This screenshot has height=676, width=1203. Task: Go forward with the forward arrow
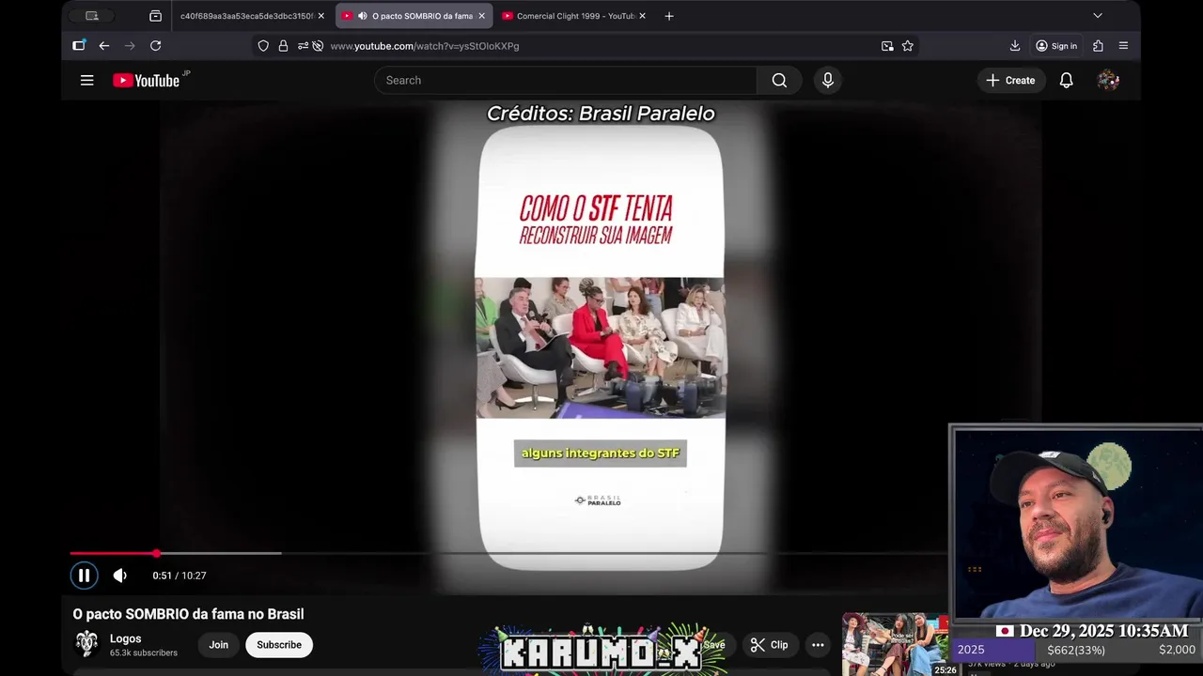[130, 46]
